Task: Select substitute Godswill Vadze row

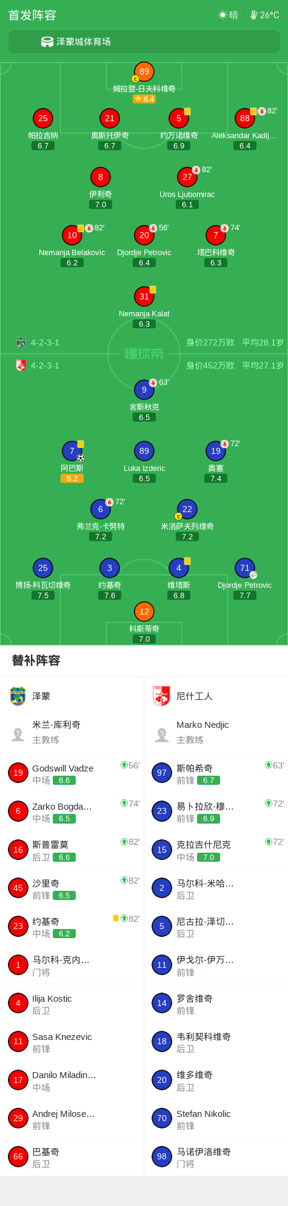Action: click(72, 773)
